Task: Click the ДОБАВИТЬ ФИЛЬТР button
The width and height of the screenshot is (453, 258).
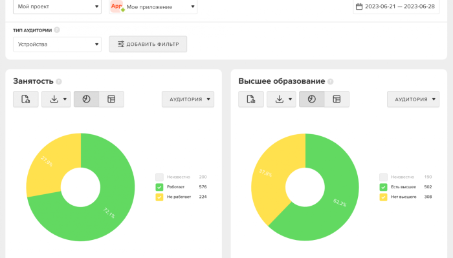Action: tap(148, 44)
